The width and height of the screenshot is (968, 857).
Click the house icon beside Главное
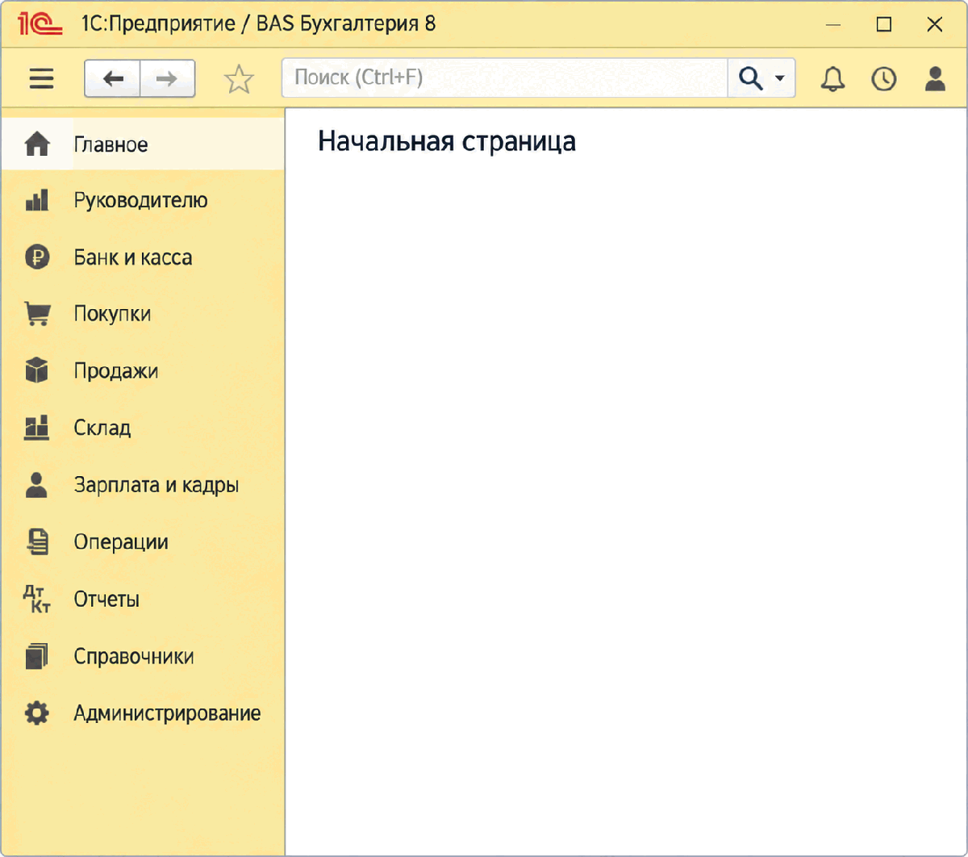(37, 144)
